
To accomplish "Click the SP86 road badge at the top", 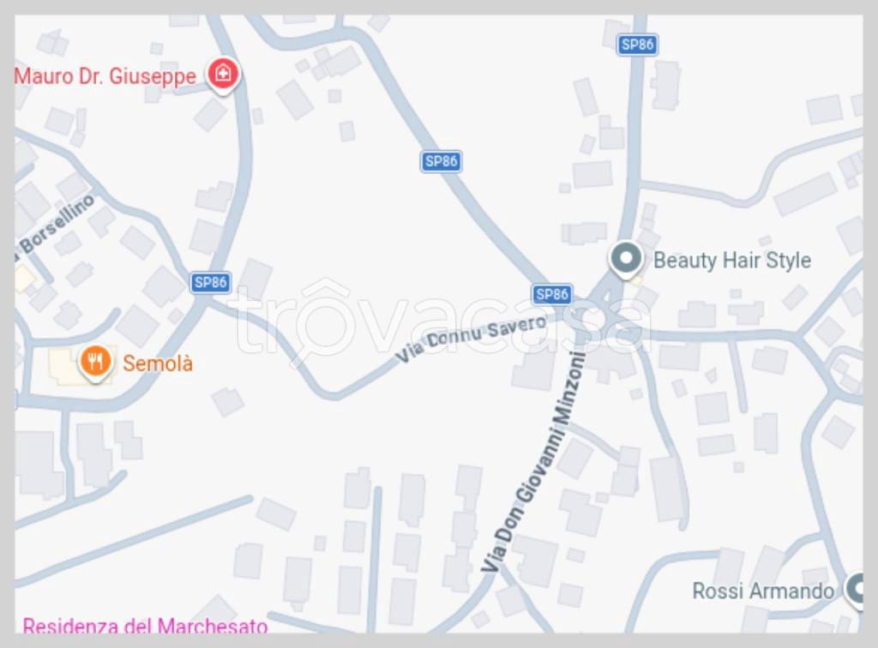I will (x=637, y=45).
